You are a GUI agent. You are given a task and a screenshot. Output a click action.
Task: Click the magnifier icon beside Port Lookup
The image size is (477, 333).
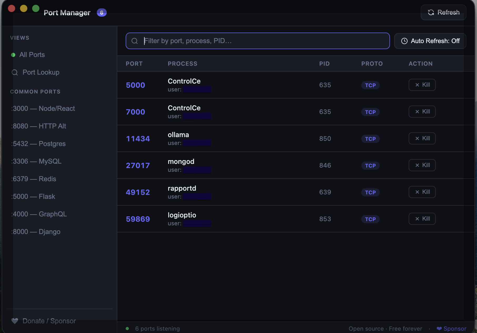(14, 72)
